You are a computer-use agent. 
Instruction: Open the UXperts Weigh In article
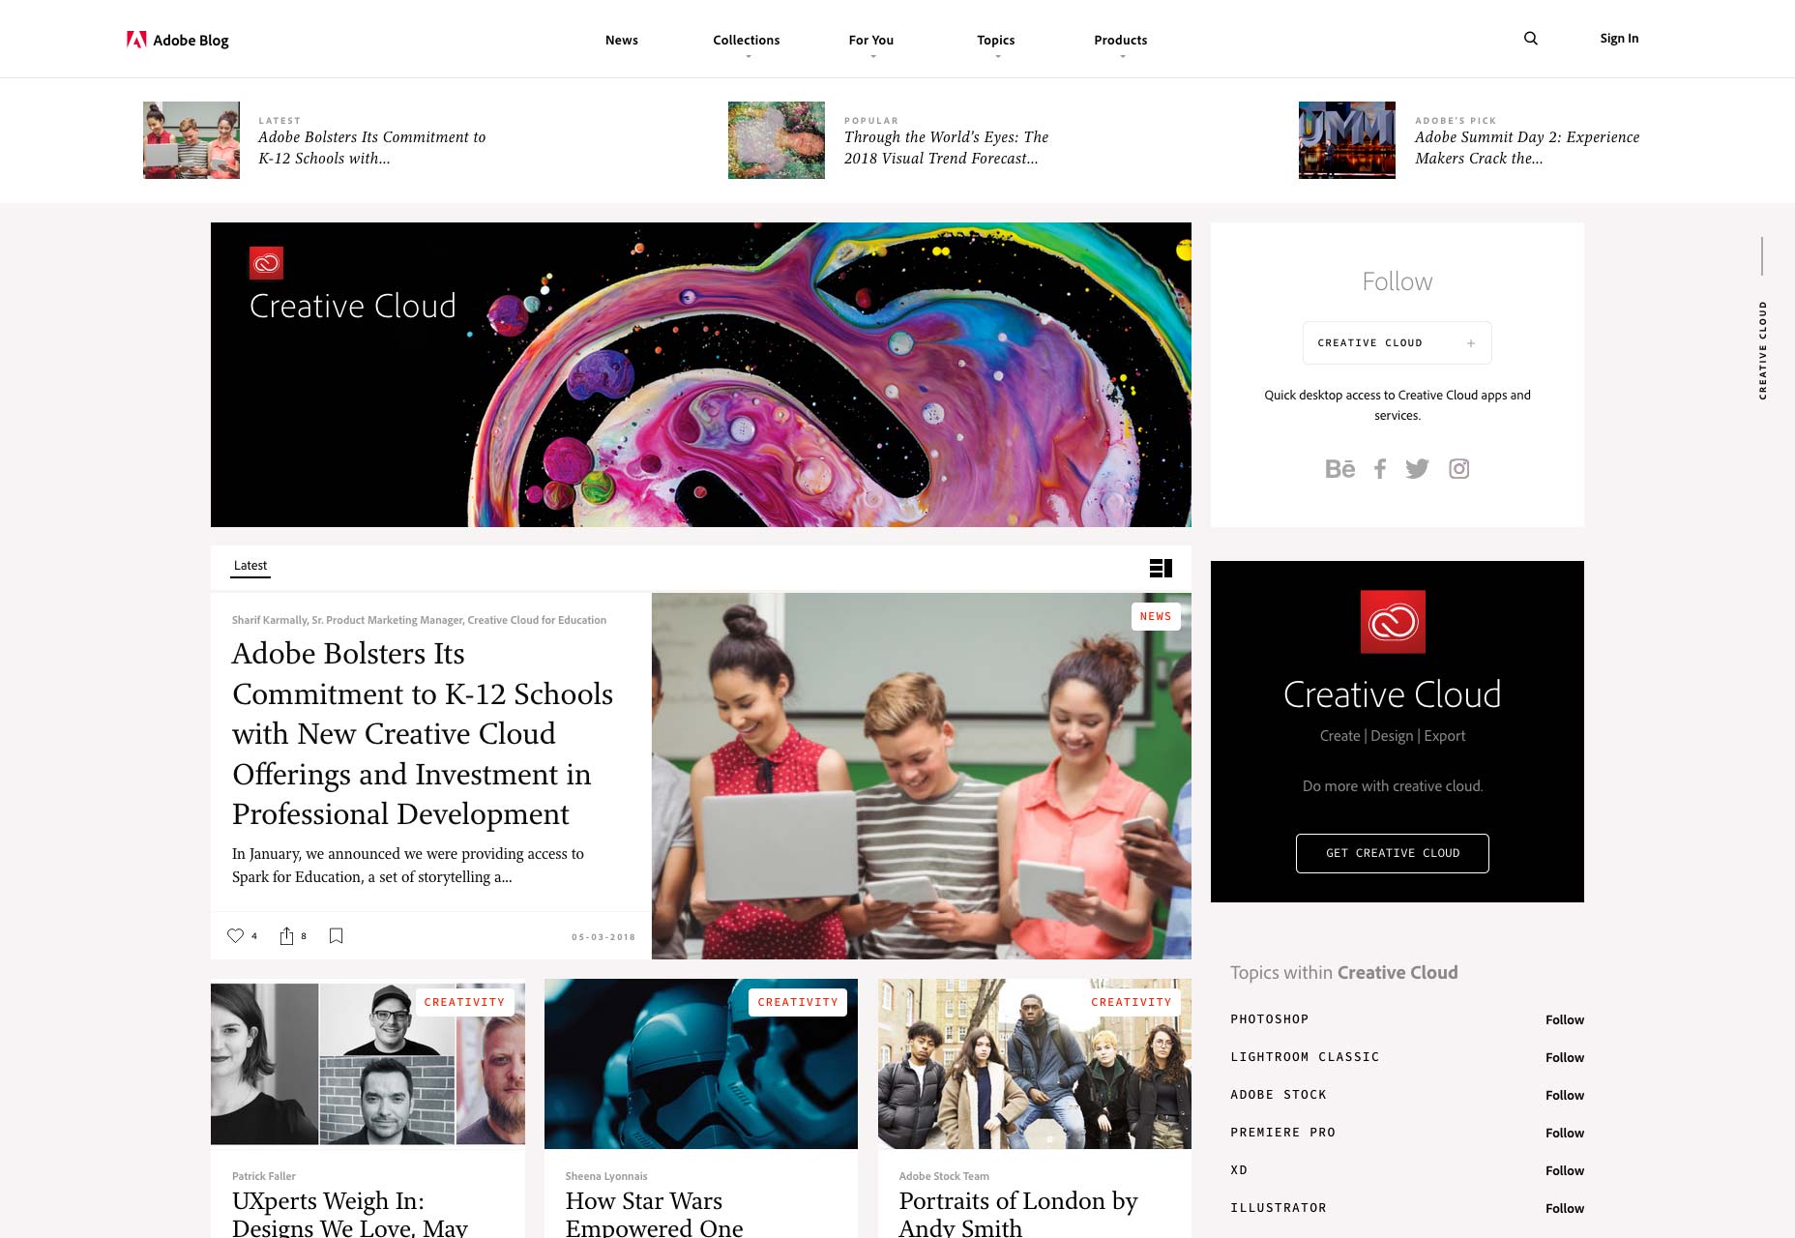click(x=350, y=1214)
